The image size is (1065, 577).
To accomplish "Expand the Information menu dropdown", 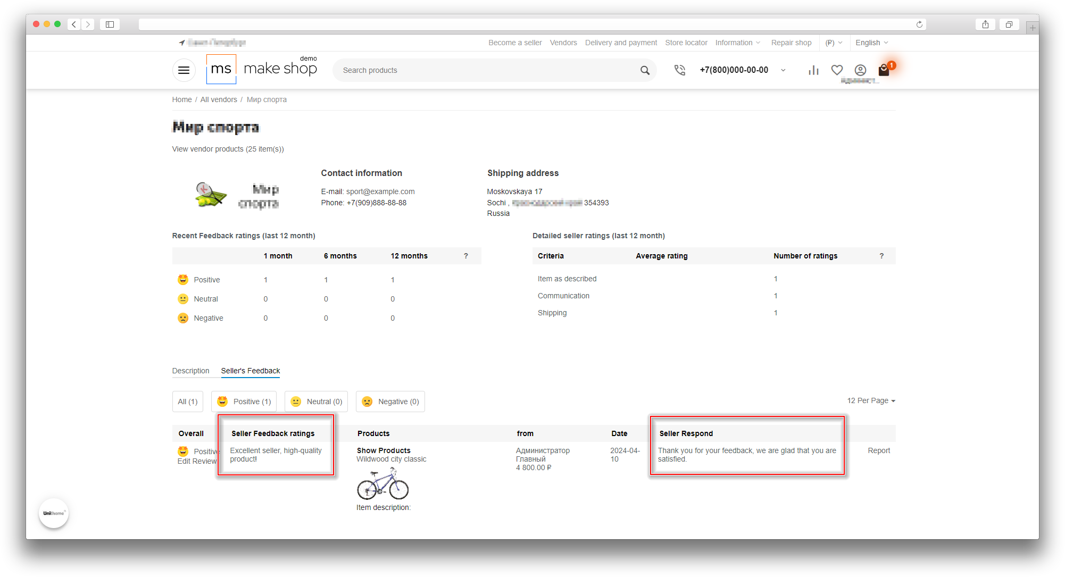I will tap(737, 43).
